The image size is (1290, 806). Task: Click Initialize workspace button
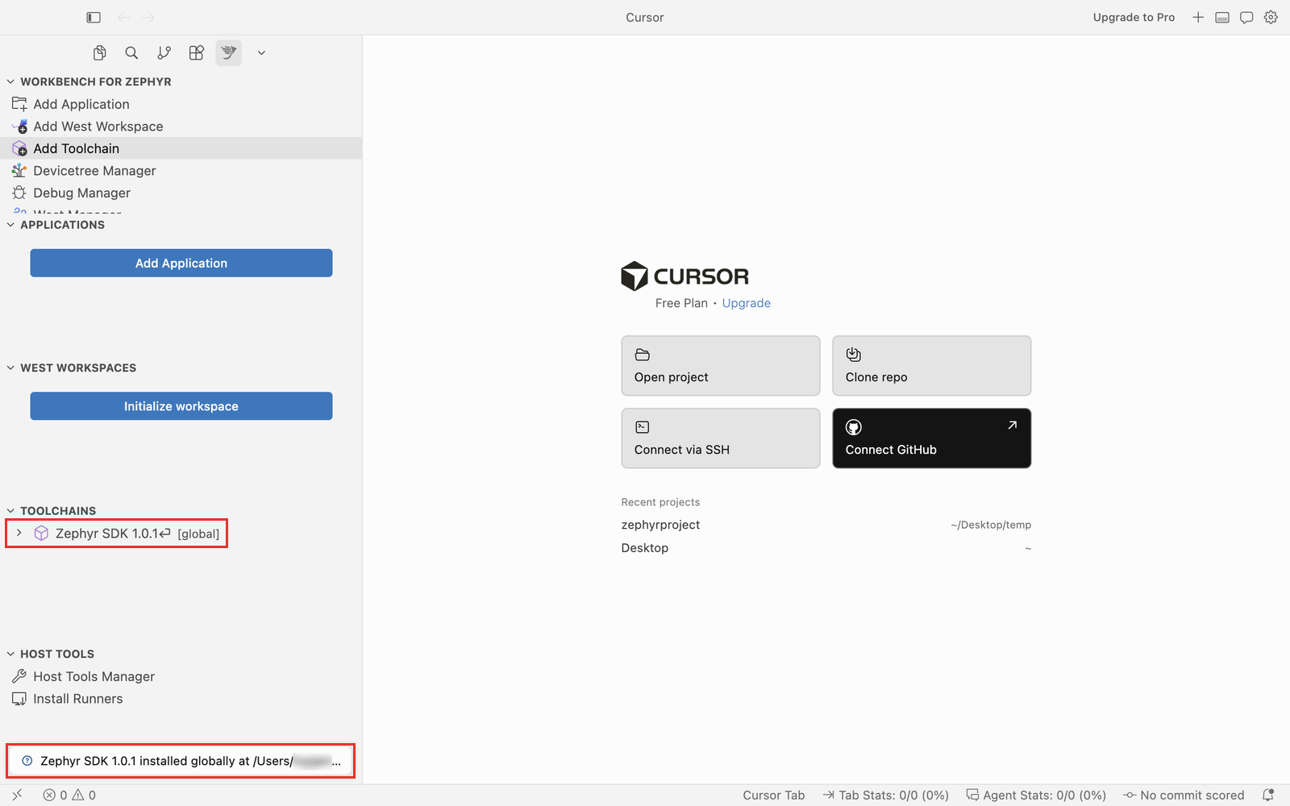(x=181, y=406)
